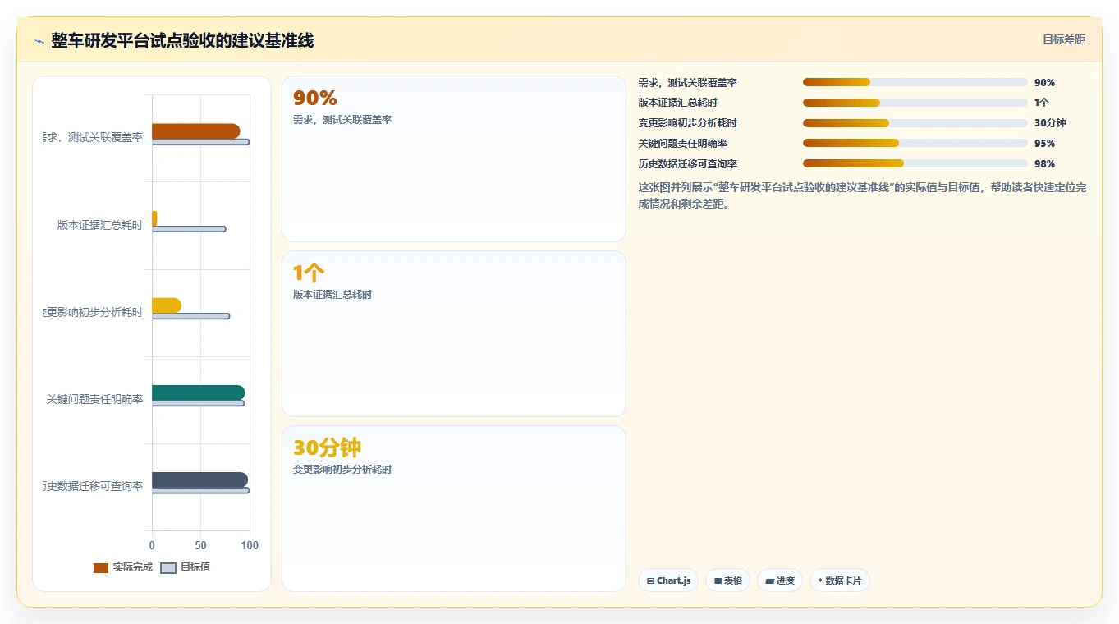Click the lightning icon beside the title

39,41
